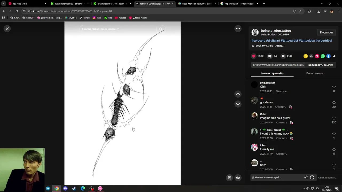The height and width of the screenshot is (192, 342).
Task: Open the media controls icon in Chrome toolbar
Action: click(325, 11)
